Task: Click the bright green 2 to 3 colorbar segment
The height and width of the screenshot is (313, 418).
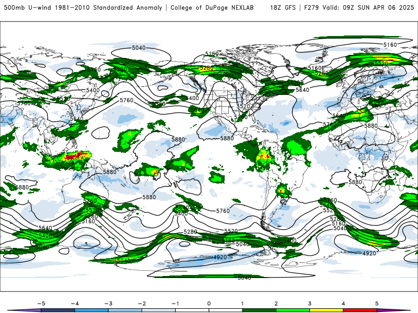Action: pyautogui.click(x=293, y=310)
